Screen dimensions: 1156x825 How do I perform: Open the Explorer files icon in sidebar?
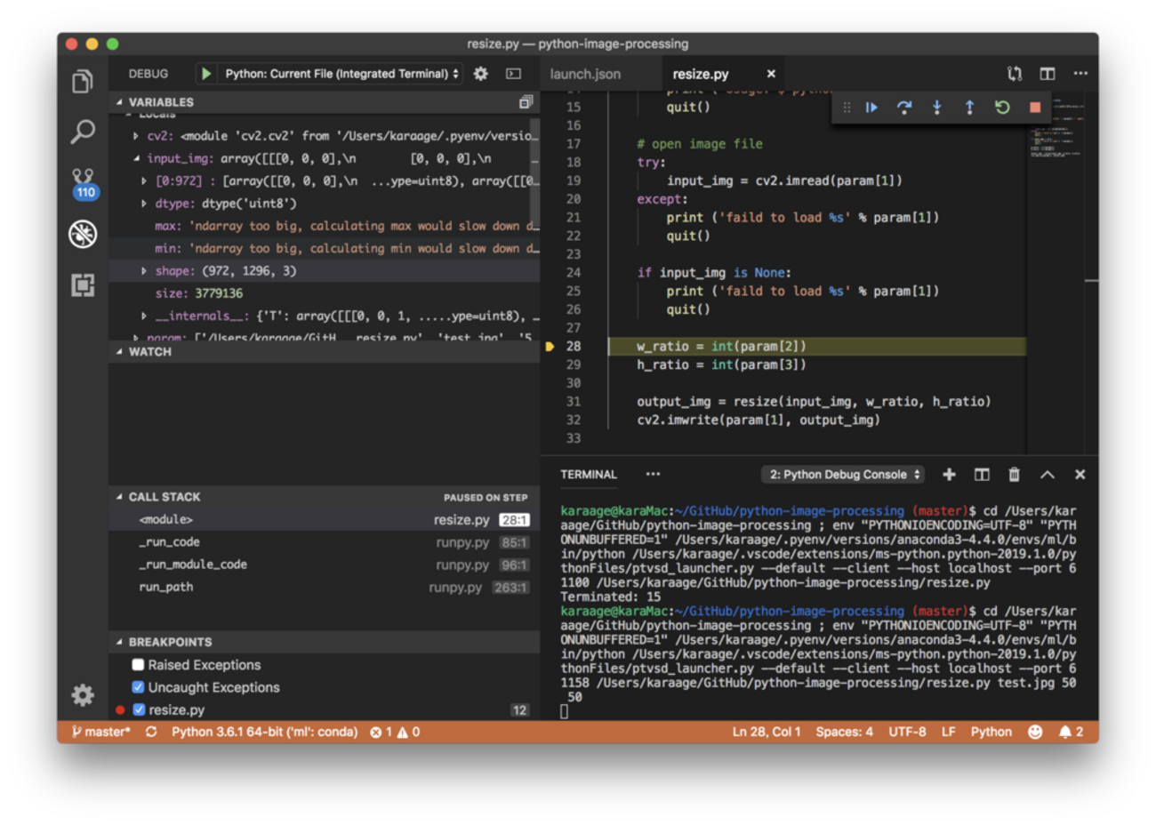point(83,82)
